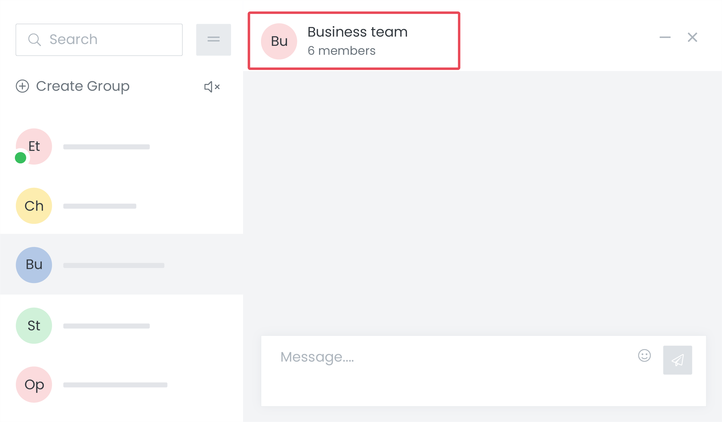Click the plus icon for Create Group
Image resolution: width=722 pixels, height=422 pixels.
pos(22,86)
